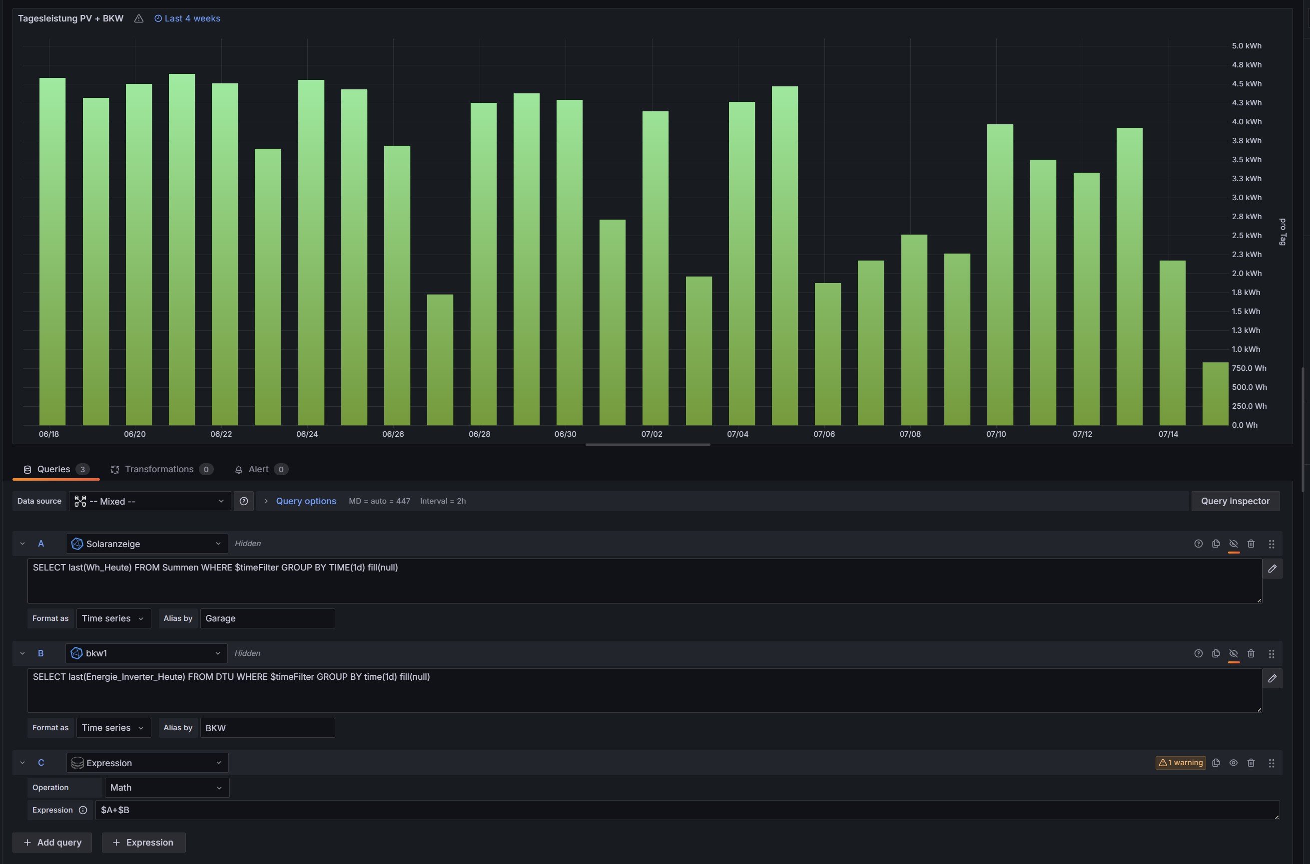Open help for query A

1198,544
